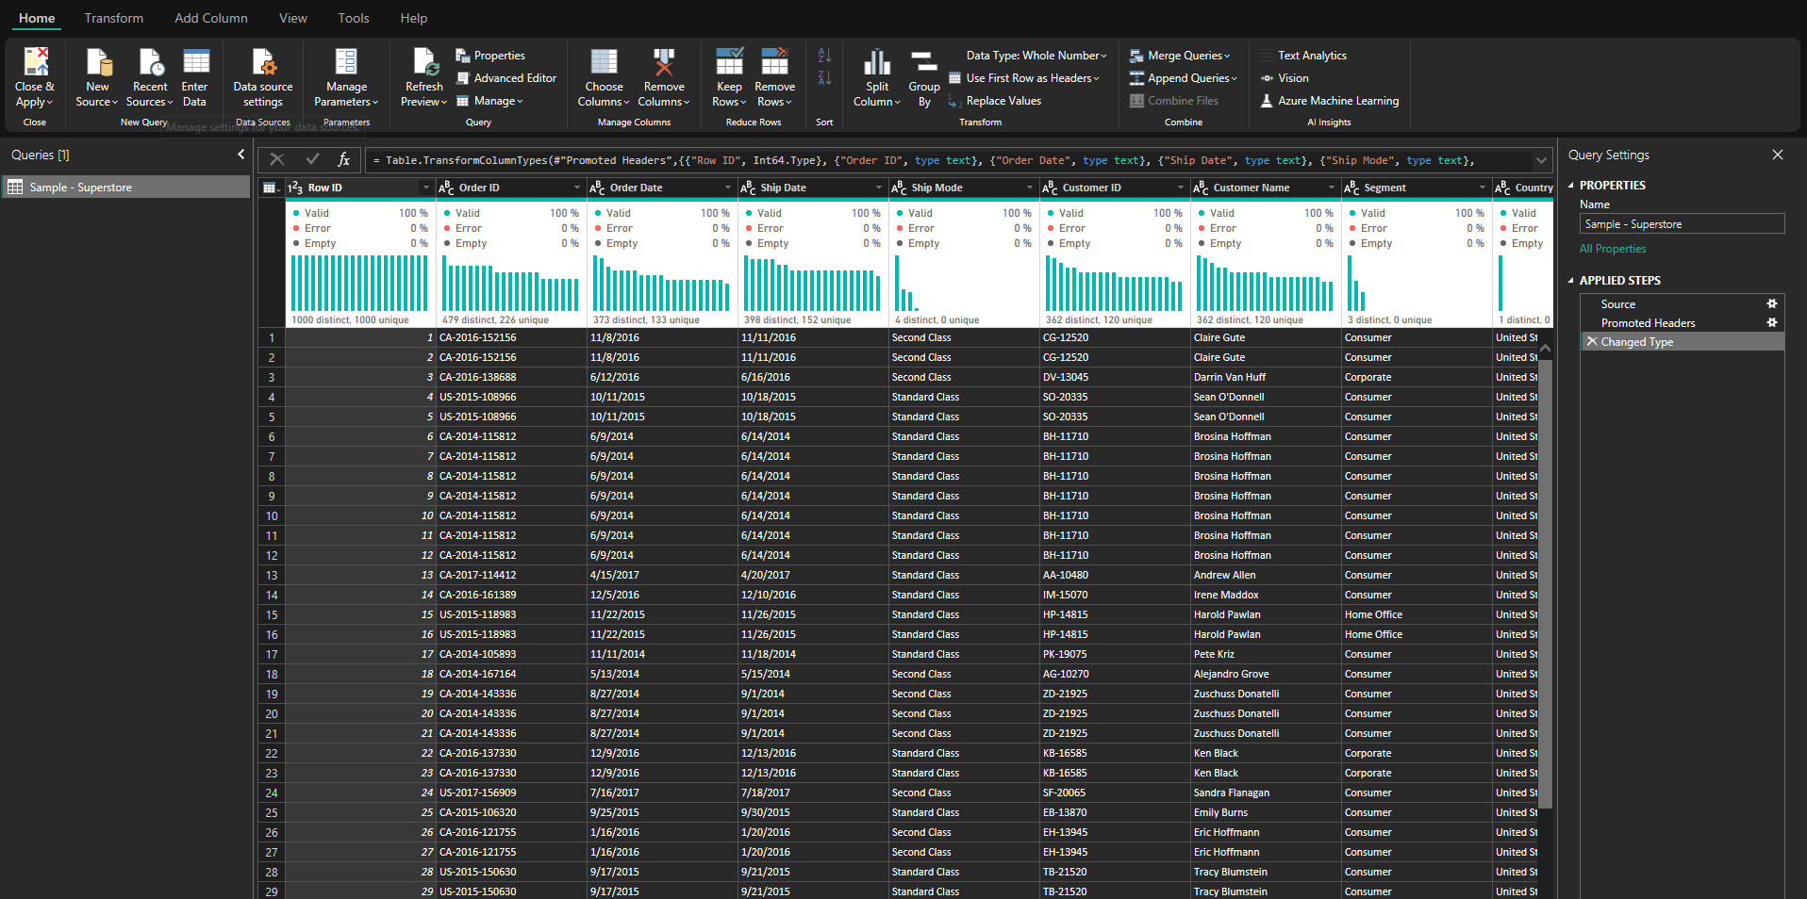Sort ascending using the A-Z icon
Viewport: 1807px width, 899px height.
point(824,56)
